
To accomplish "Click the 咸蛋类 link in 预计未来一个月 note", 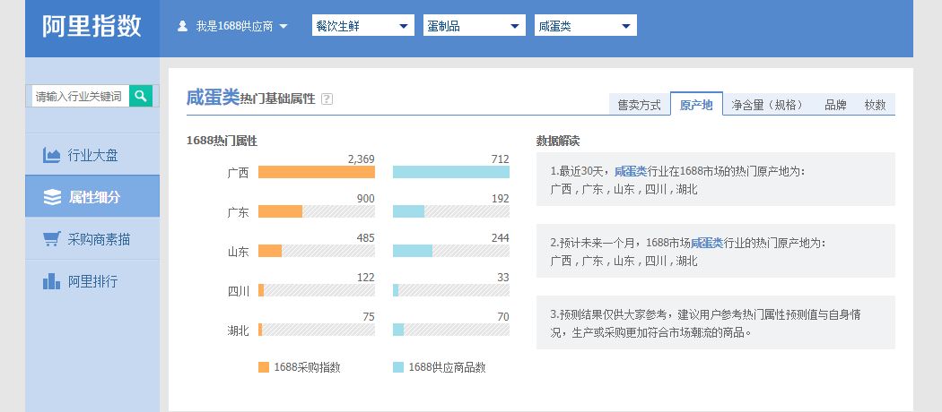I will pos(707,243).
